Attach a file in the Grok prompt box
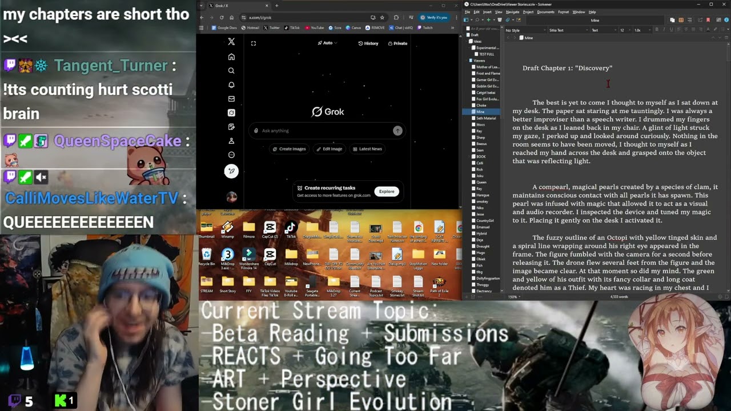 pos(256,131)
